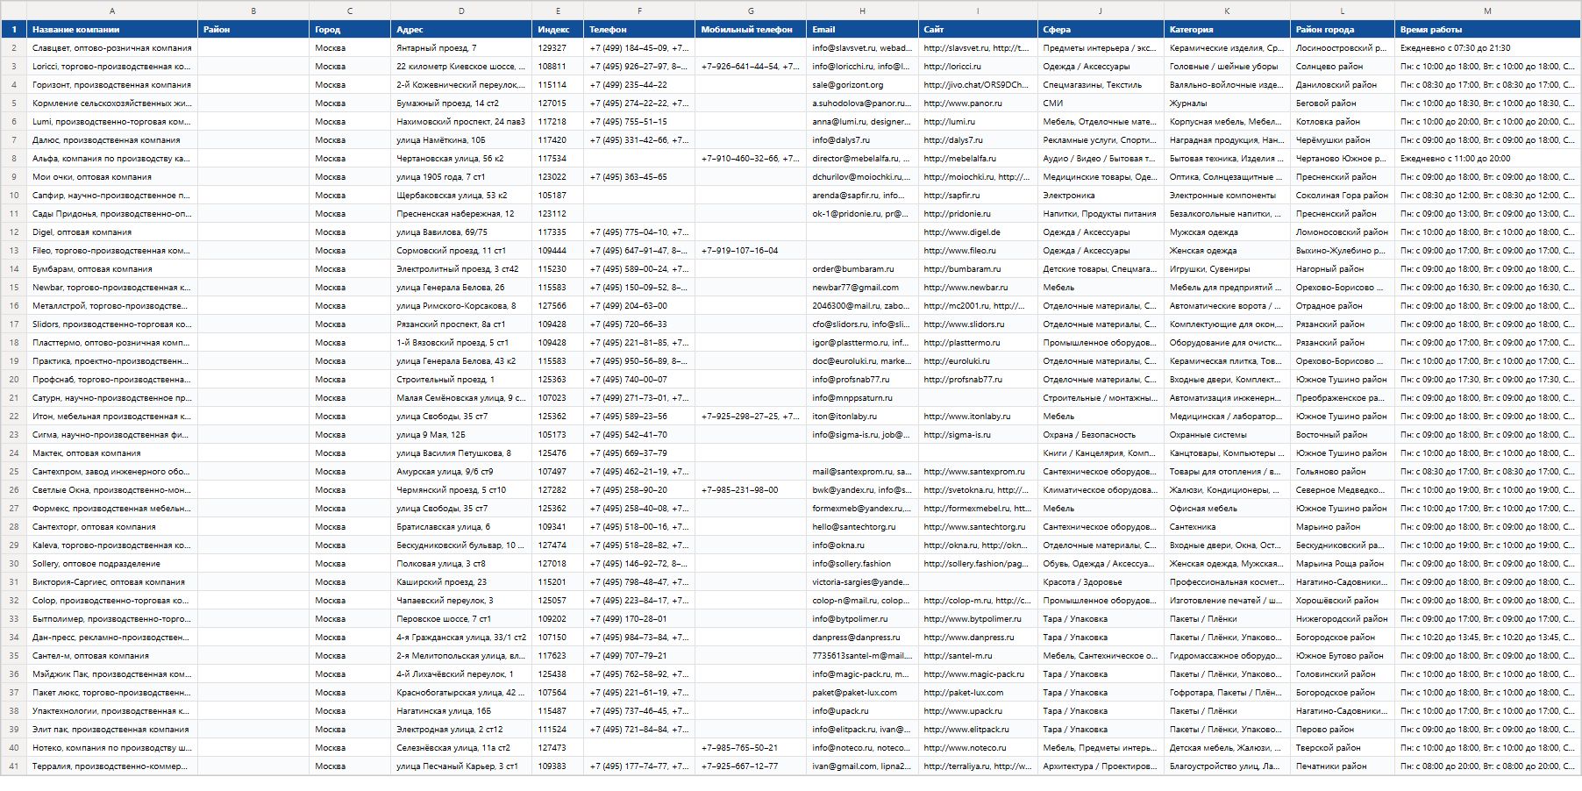
Task: Click the 'Название компании' header cell
Action: coord(112,29)
